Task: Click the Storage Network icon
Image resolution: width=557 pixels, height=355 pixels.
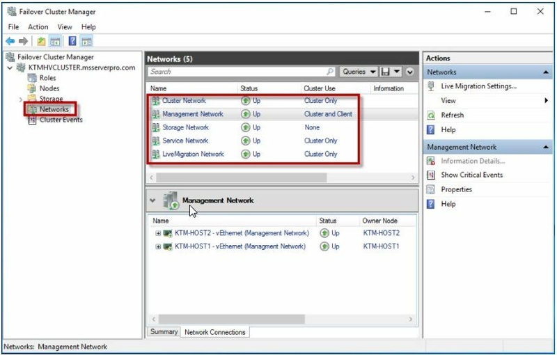Action: (x=155, y=127)
